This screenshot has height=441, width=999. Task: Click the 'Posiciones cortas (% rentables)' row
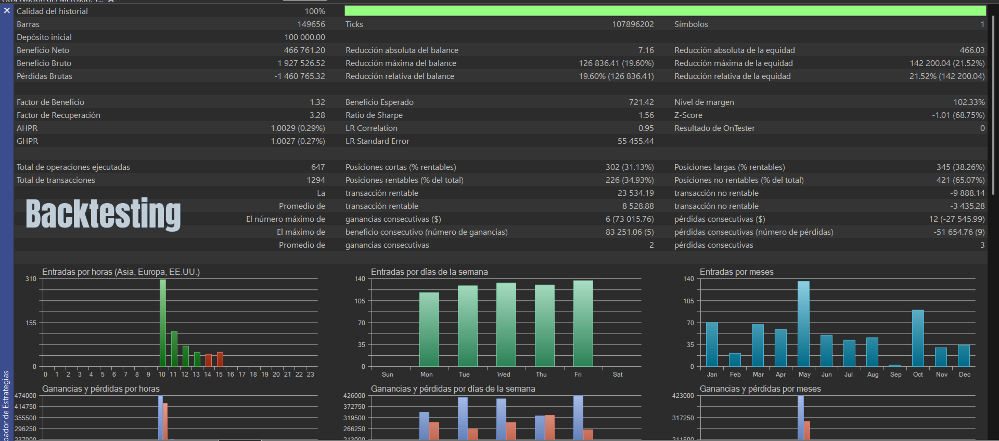coord(401,167)
